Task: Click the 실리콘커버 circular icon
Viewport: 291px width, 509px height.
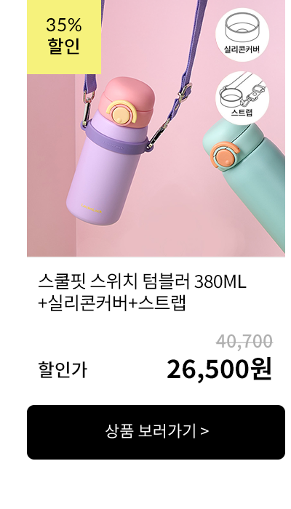Action: pos(242,35)
